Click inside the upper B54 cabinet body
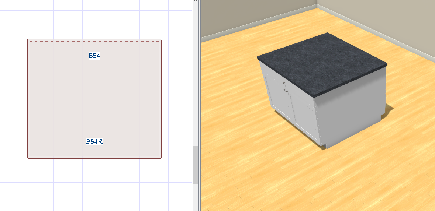435x211 pixels. pyautogui.click(x=94, y=77)
